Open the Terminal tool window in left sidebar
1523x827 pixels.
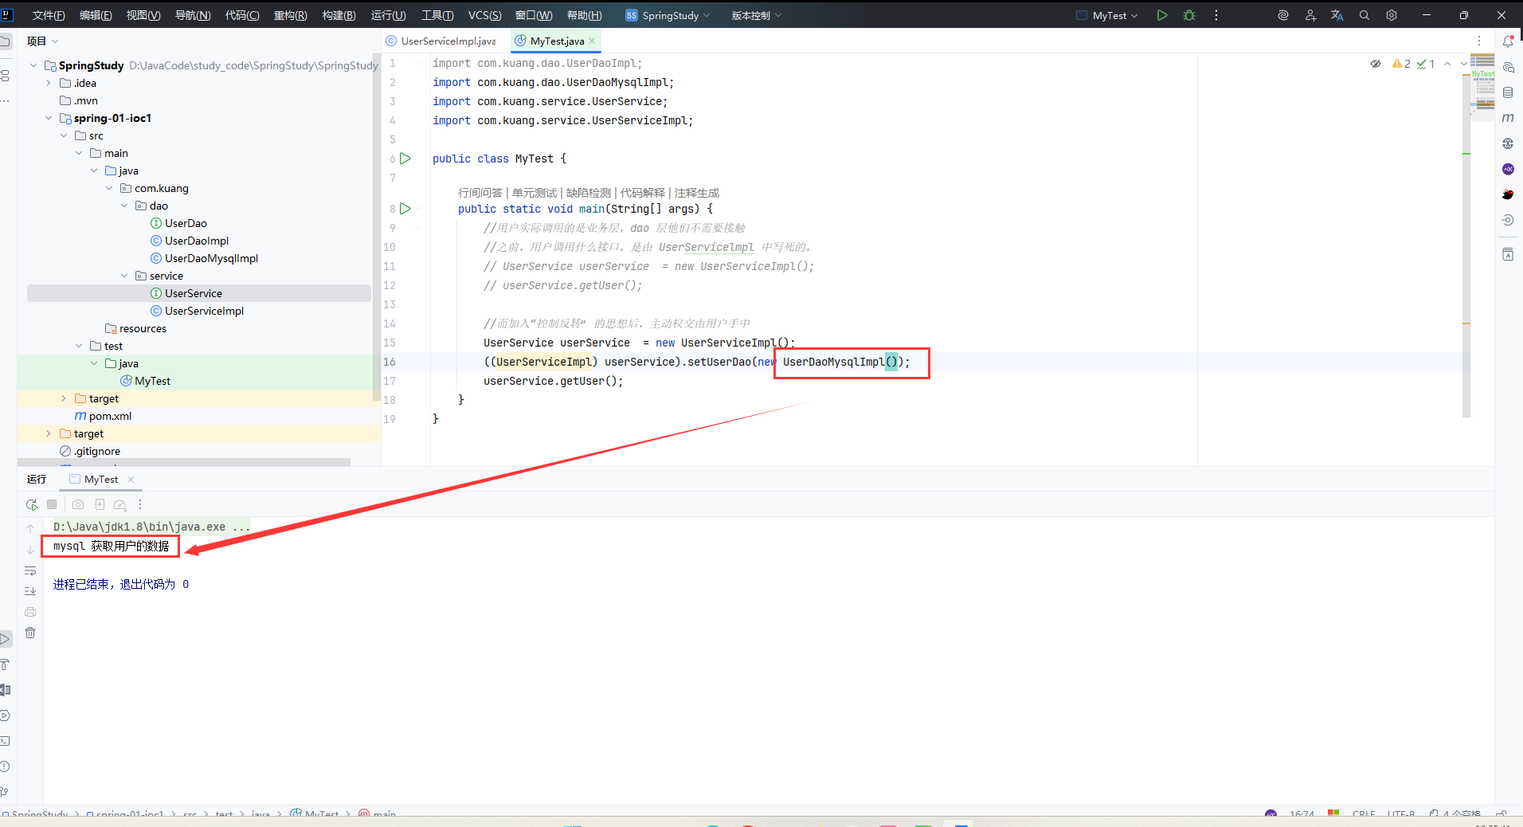[x=5, y=741]
